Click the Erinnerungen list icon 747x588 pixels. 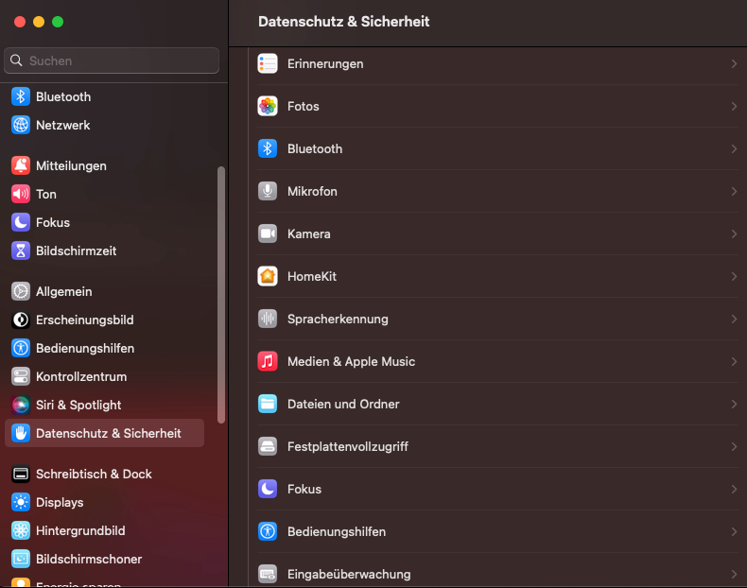(268, 64)
